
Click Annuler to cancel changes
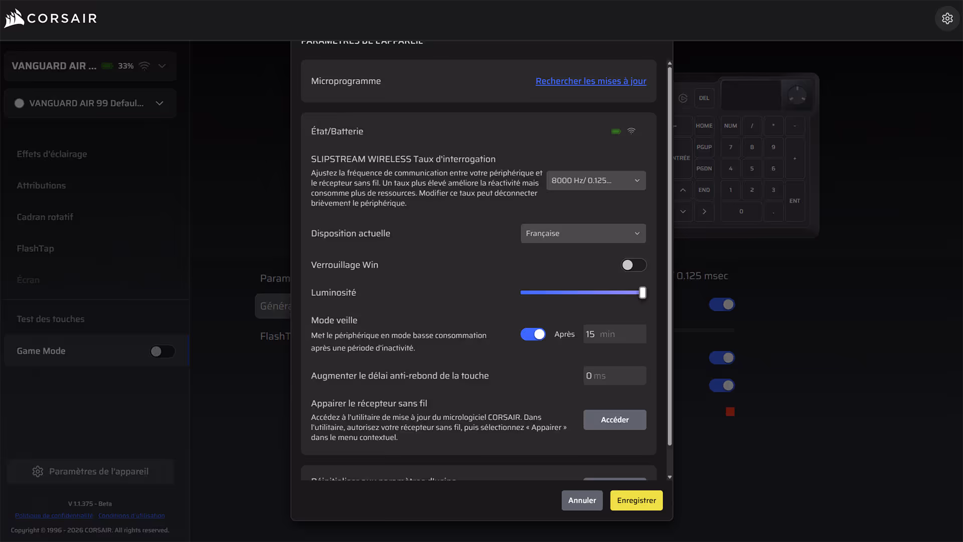point(582,500)
